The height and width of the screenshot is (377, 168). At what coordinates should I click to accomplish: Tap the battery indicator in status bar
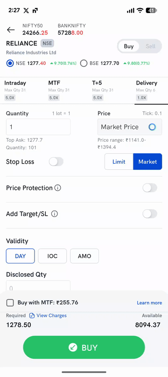click(151, 10)
